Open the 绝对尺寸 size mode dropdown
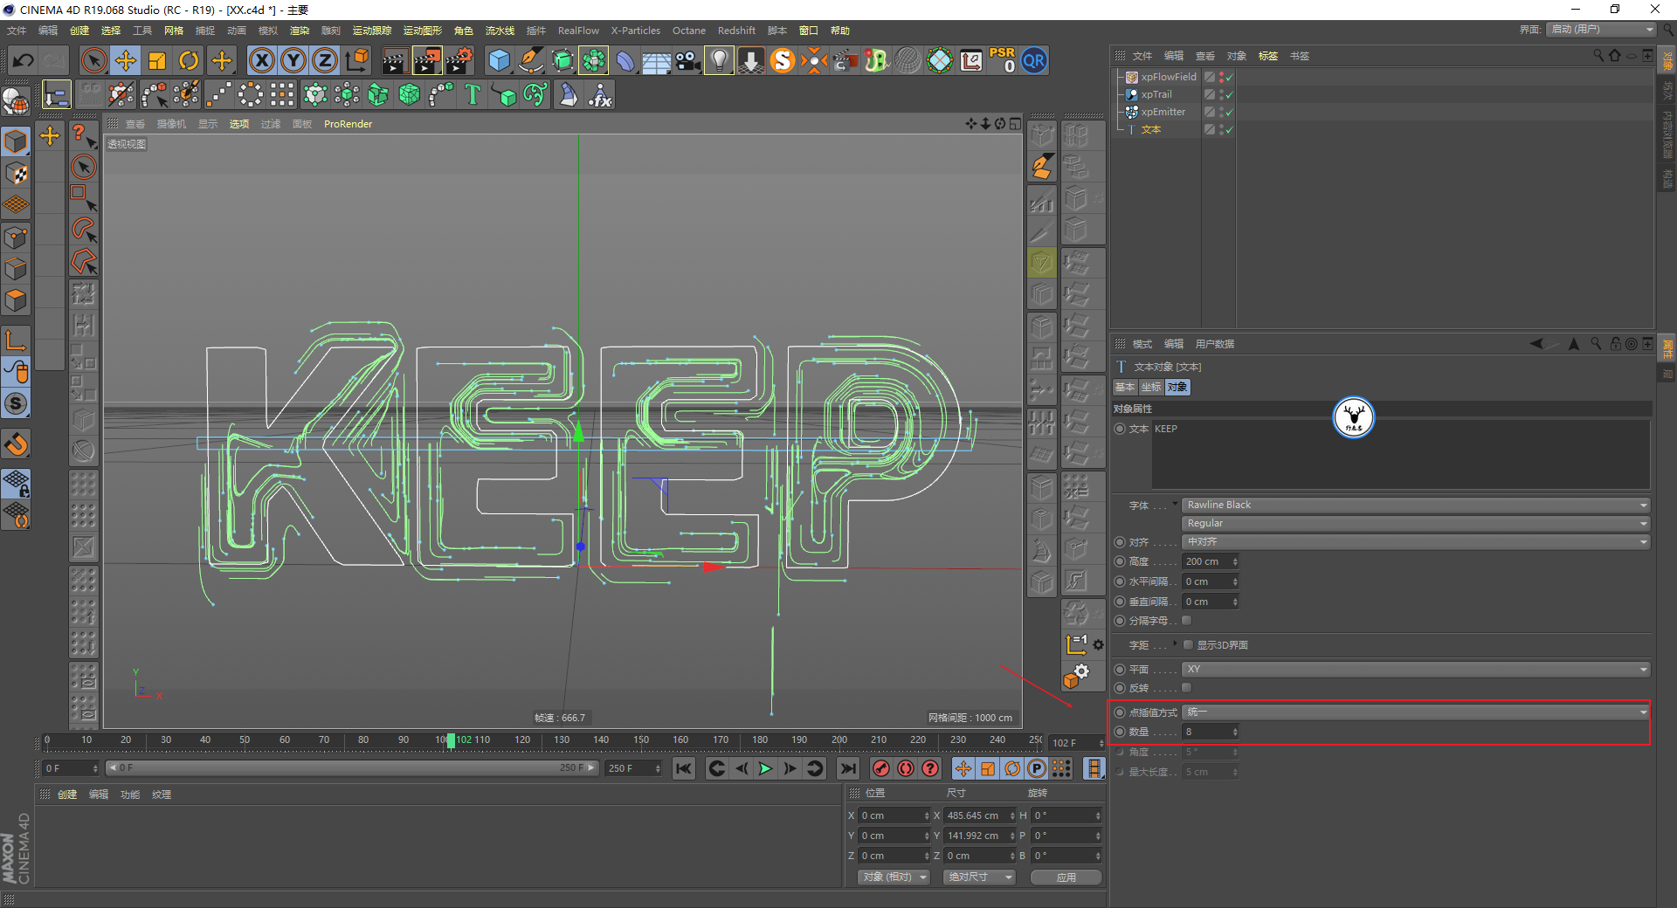 979,877
